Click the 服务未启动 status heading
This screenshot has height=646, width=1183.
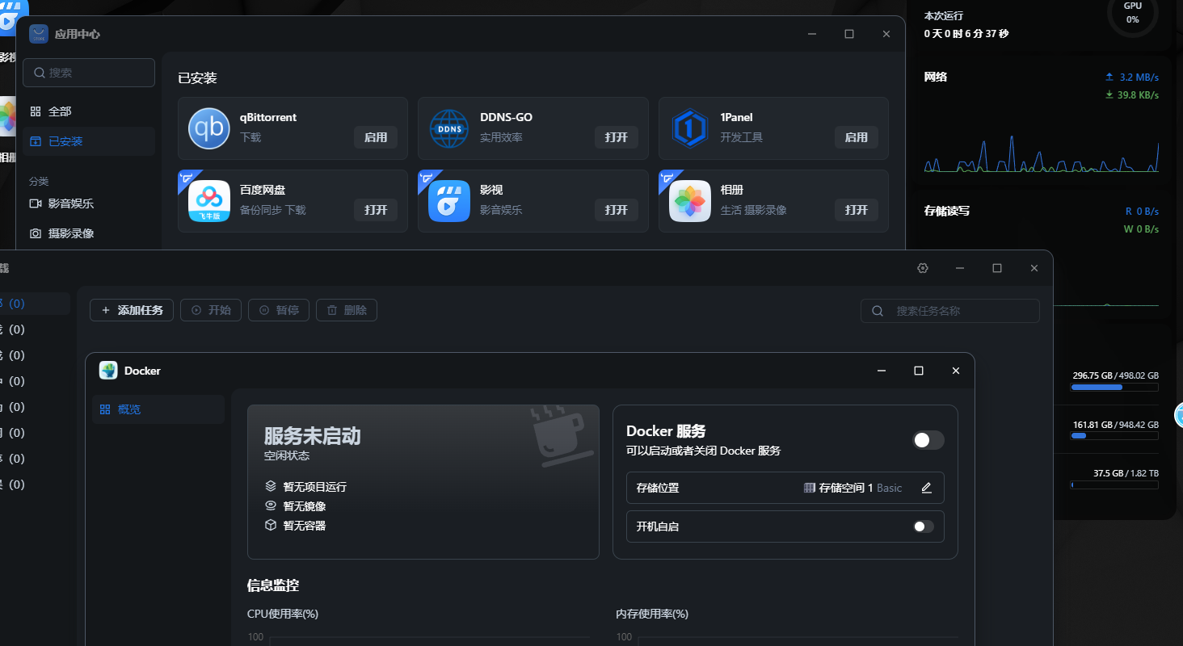click(x=313, y=436)
